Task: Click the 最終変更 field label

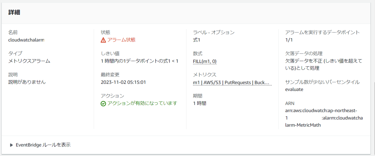Action: point(110,75)
